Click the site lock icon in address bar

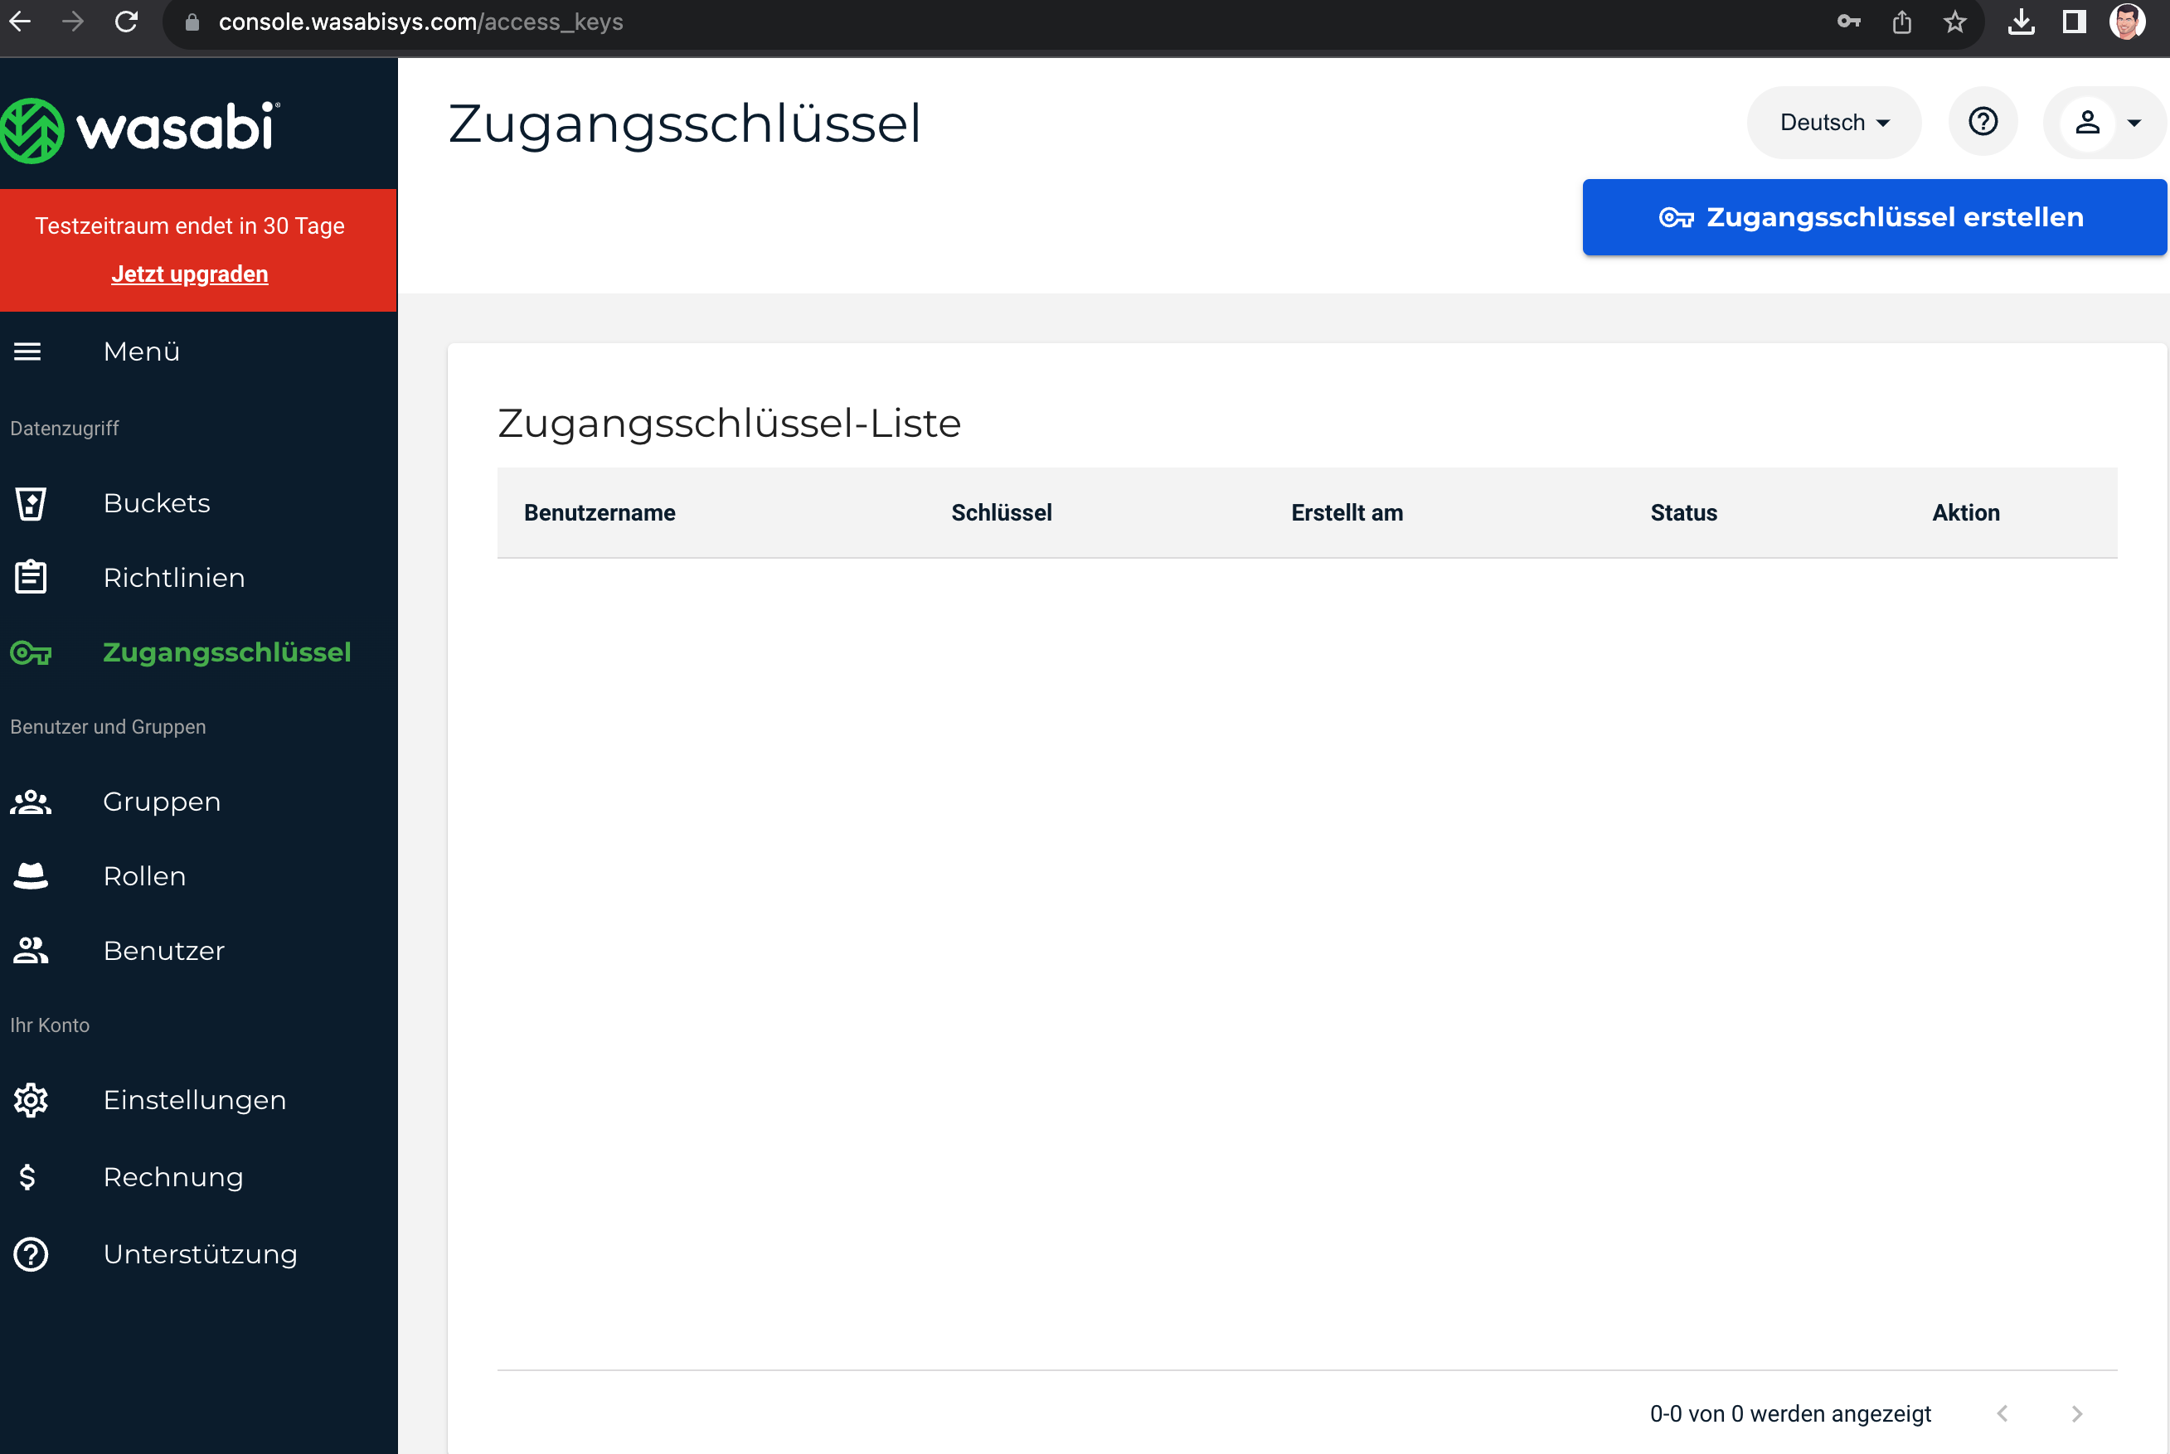point(192,22)
